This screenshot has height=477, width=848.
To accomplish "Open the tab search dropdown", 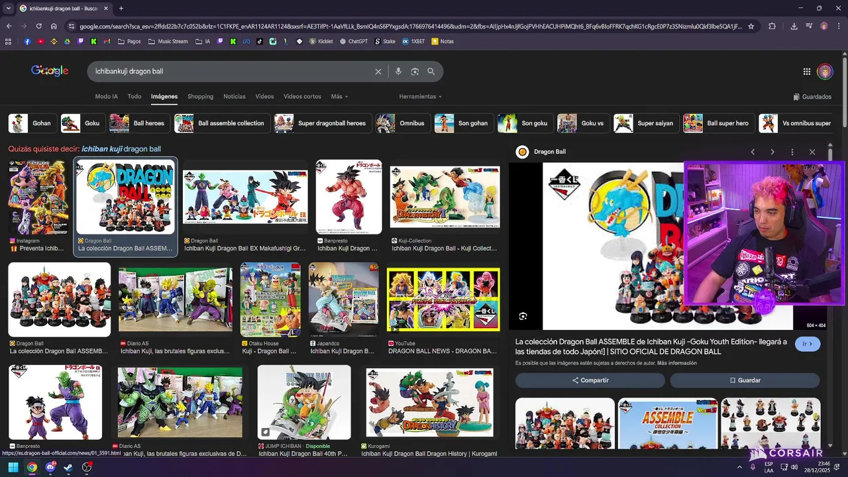I will click(x=9, y=9).
